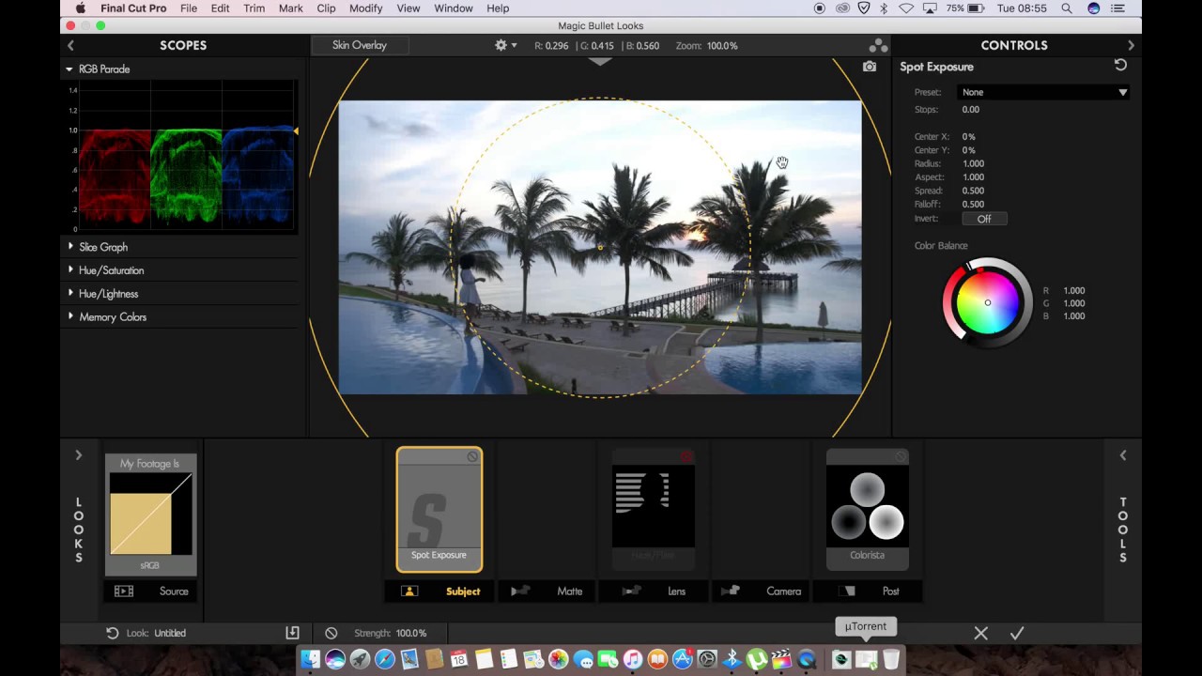The image size is (1202, 676).
Task: Toggle the Skin Overlay button
Action: 359,45
